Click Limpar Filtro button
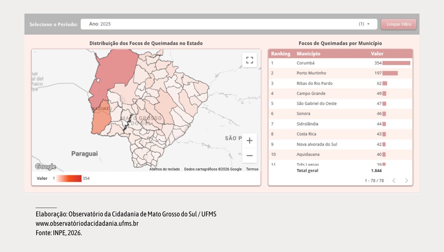The image size is (444, 252). click(x=399, y=24)
